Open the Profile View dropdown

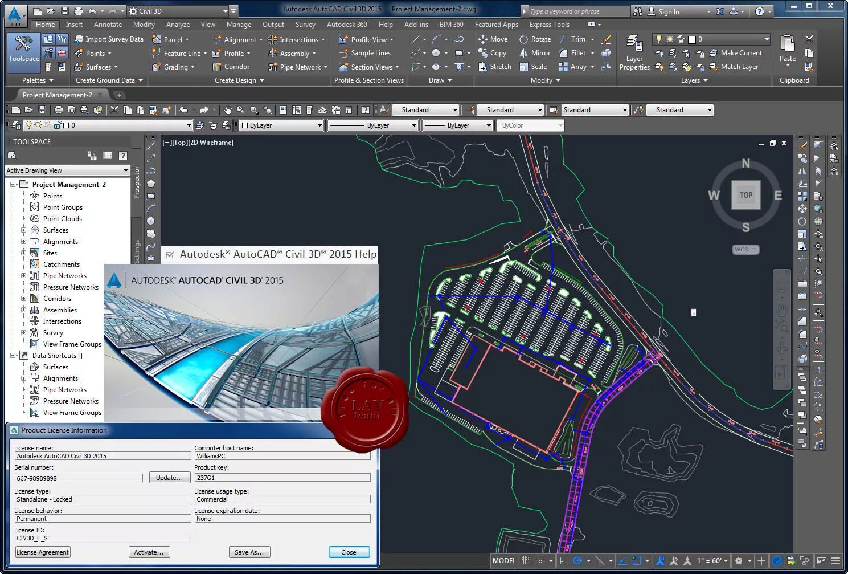click(x=391, y=40)
